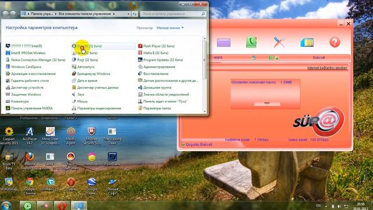Open Nero StartSmart desktop shortcut
The image size is (373, 210).
pos(71,161)
